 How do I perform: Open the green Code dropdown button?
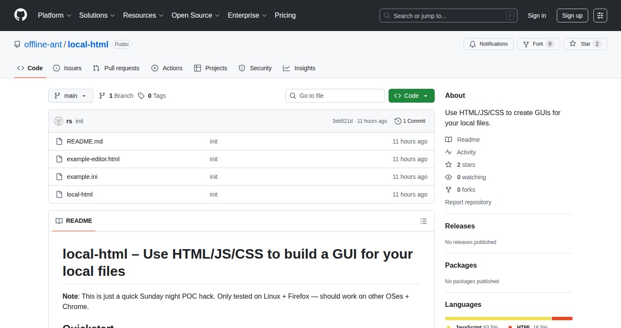click(411, 96)
